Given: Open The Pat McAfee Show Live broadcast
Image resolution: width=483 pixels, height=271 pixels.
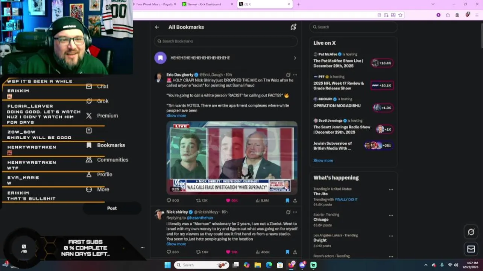Looking at the screenshot, I should click(x=338, y=63).
